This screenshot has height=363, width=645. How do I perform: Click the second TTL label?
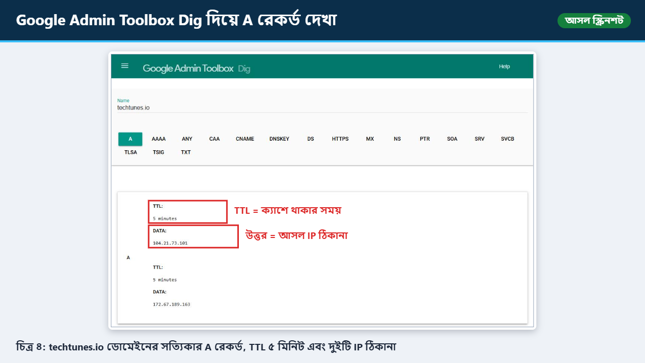point(158,268)
